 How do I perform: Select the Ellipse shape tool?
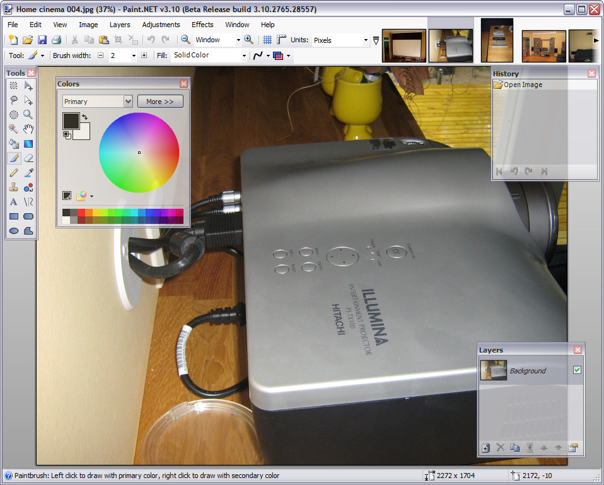13,231
